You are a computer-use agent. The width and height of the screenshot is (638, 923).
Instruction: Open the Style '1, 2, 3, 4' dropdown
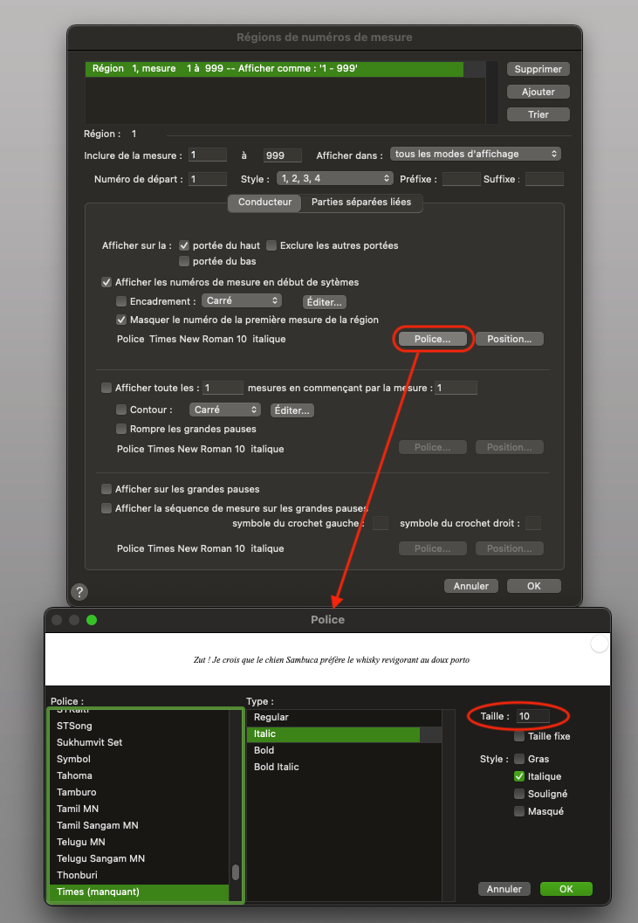pyautogui.click(x=334, y=178)
